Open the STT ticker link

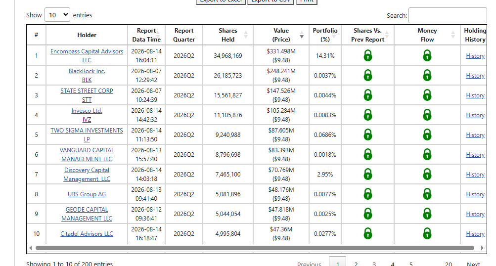tap(87, 100)
